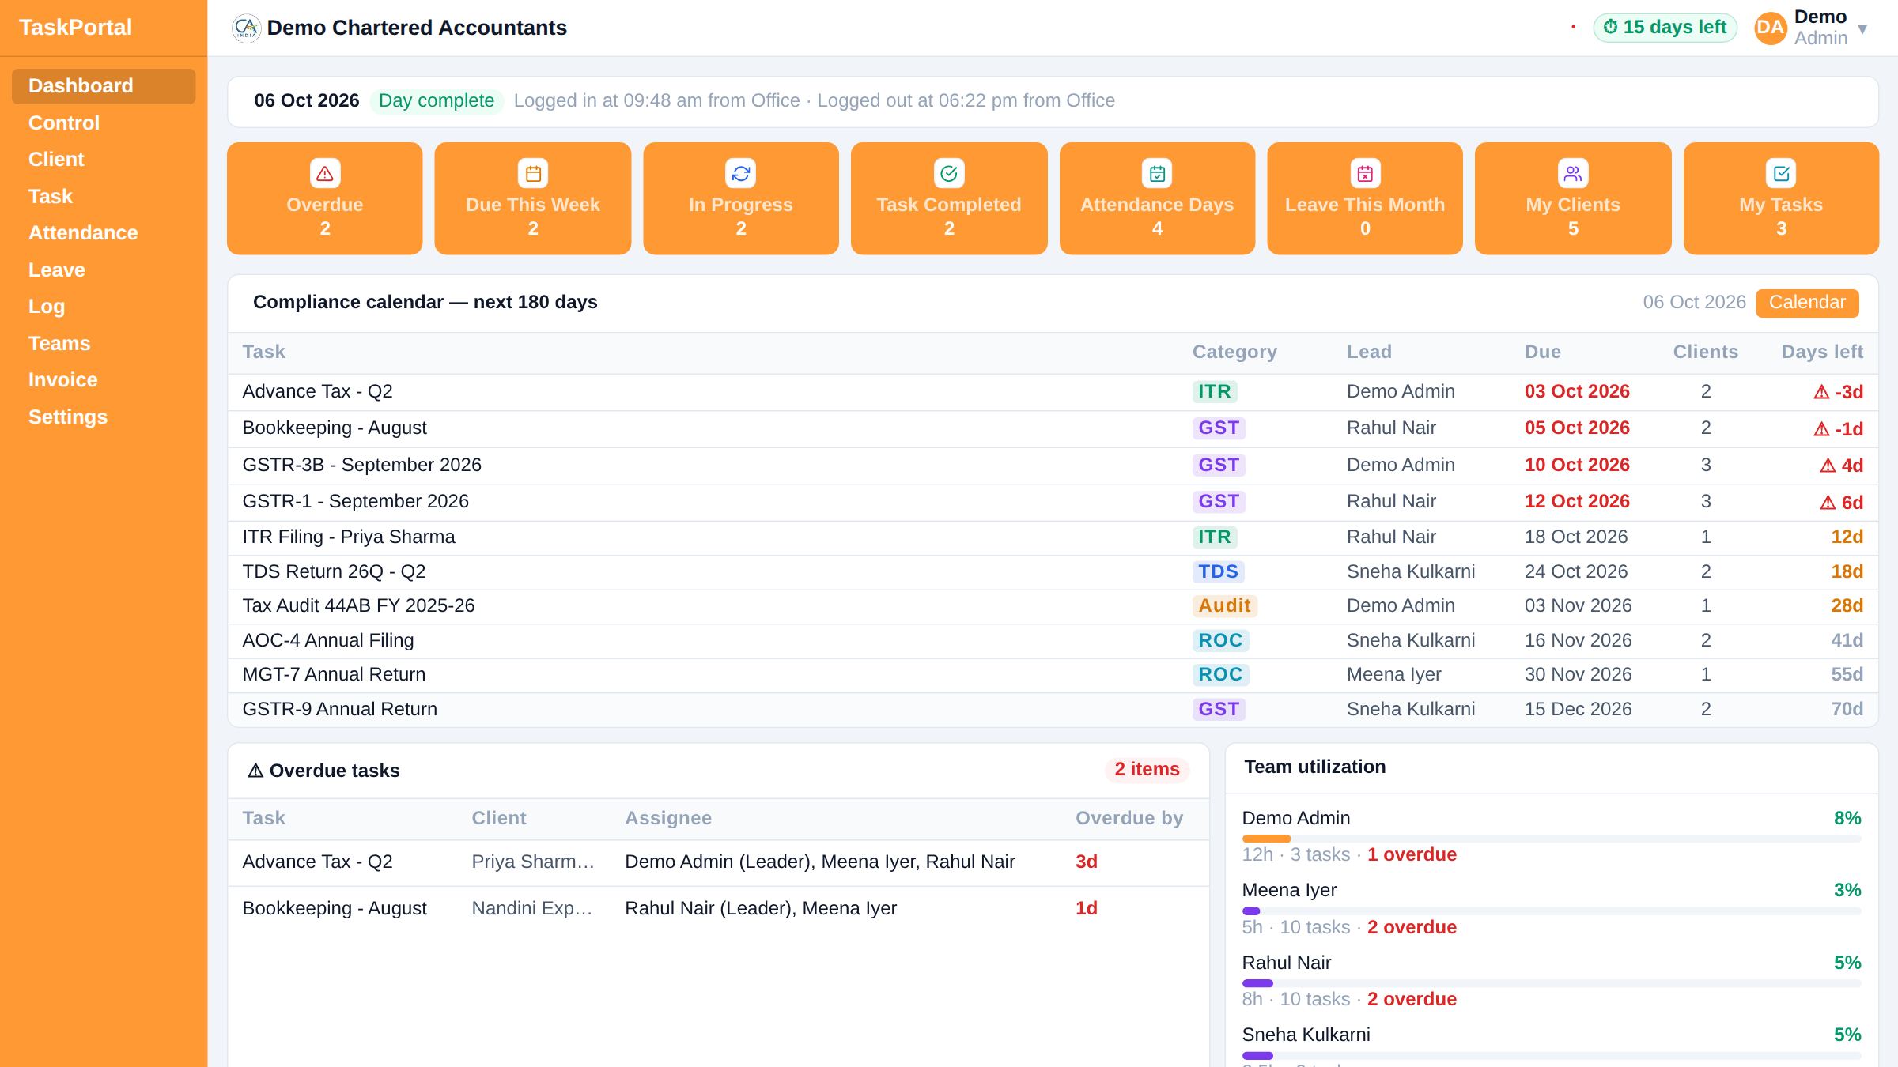Click the clock icon in 15 days left badge

click(1610, 28)
